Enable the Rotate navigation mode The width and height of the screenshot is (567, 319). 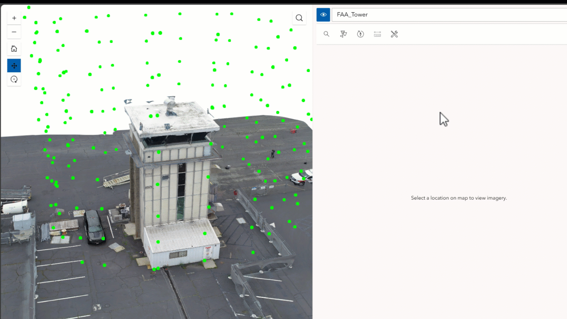point(14,79)
